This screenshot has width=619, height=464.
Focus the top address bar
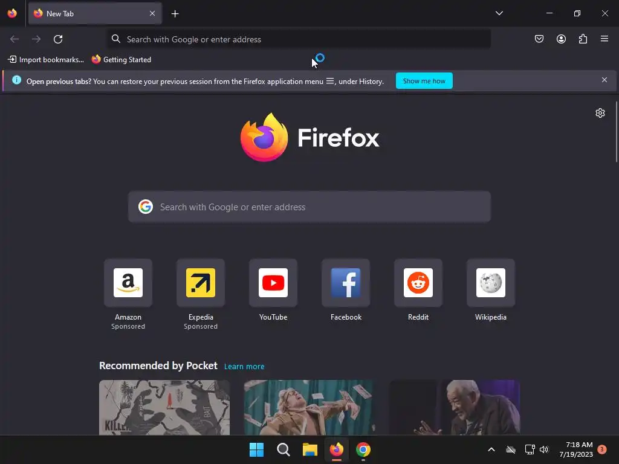(299, 39)
